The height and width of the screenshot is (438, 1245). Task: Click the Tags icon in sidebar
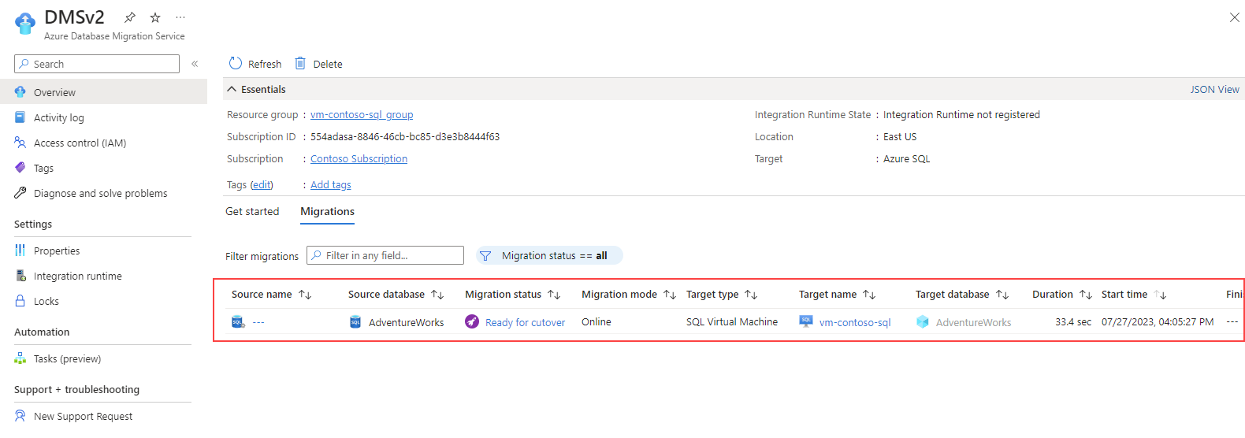[x=20, y=168]
